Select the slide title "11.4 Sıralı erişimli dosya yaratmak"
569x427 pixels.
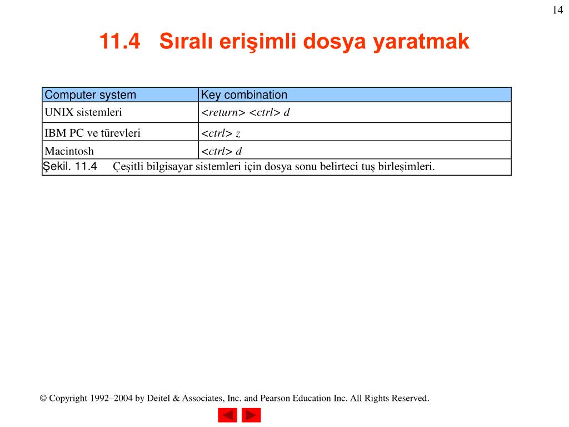click(x=284, y=41)
